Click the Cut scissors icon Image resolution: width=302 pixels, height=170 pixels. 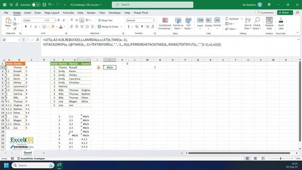[15, 19]
